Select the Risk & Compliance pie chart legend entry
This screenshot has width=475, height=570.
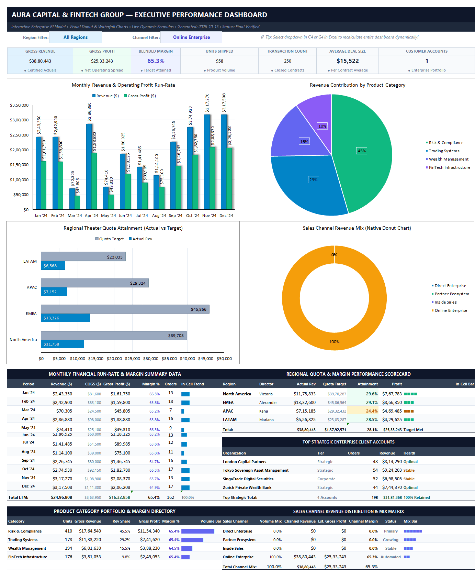pos(444,143)
